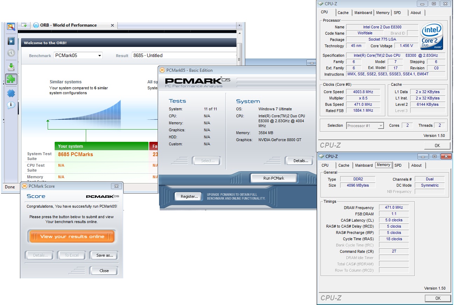The image size is (454, 305).
Task: Click the Cycle Time 18 clocks value
Action: (394, 239)
